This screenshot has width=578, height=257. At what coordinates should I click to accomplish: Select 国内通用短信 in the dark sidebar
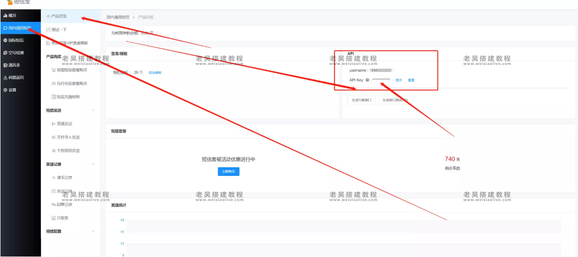[x=20, y=28]
